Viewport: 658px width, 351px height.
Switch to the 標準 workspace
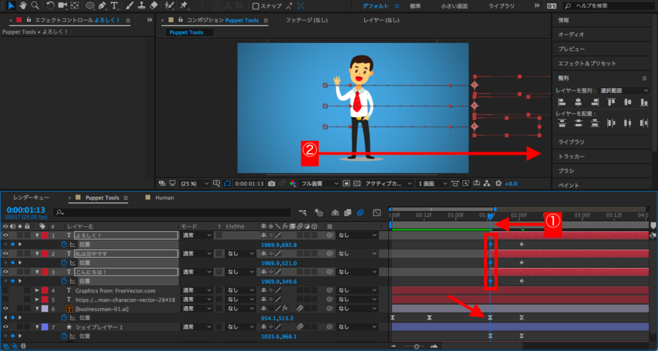[415, 6]
